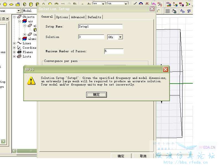Viewport: 221px width, 165px height.
Task: Expand the Planes tree node
Action: (x=14, y=52)
